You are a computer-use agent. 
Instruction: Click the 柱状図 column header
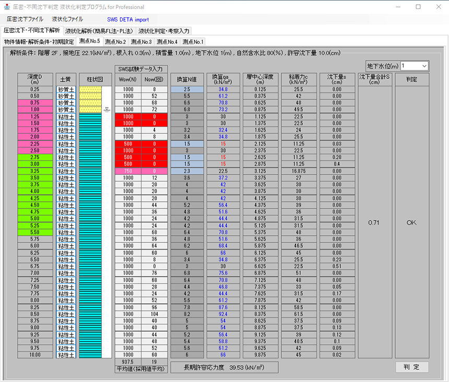pyautogui.click(x=95, y=79)
